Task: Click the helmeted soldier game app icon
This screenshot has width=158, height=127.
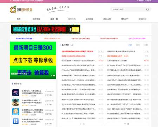Action: click(16, 102)
